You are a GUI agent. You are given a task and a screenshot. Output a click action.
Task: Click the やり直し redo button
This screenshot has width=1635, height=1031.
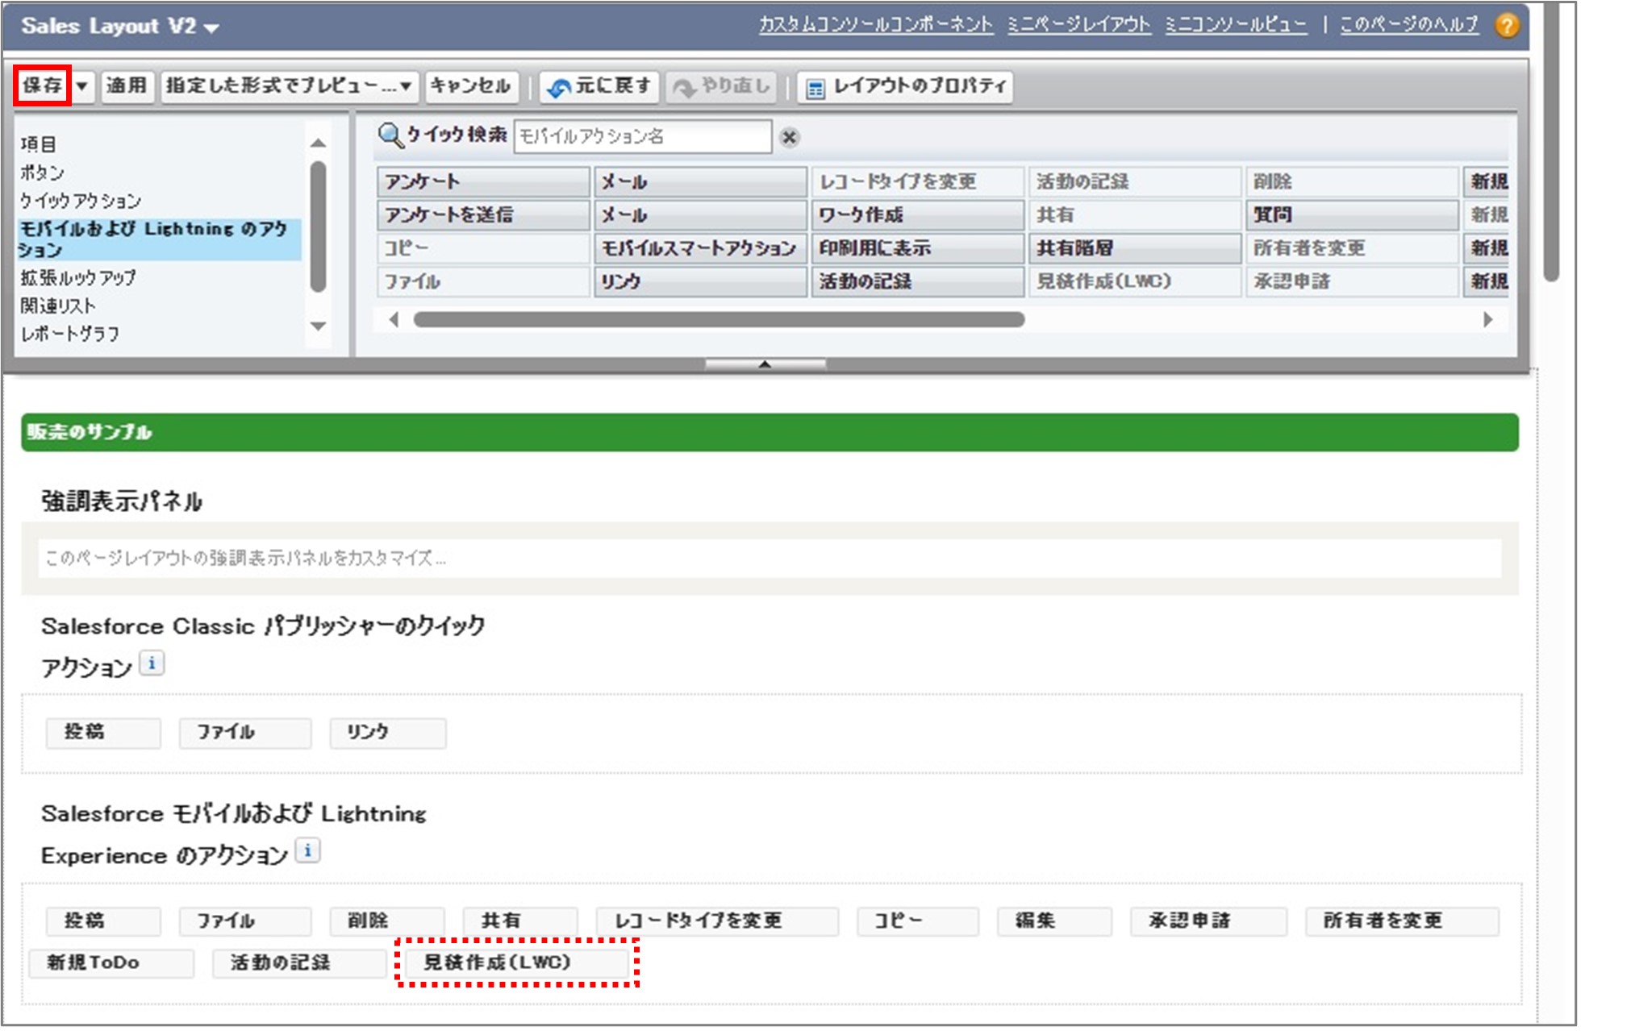point(721,86)
